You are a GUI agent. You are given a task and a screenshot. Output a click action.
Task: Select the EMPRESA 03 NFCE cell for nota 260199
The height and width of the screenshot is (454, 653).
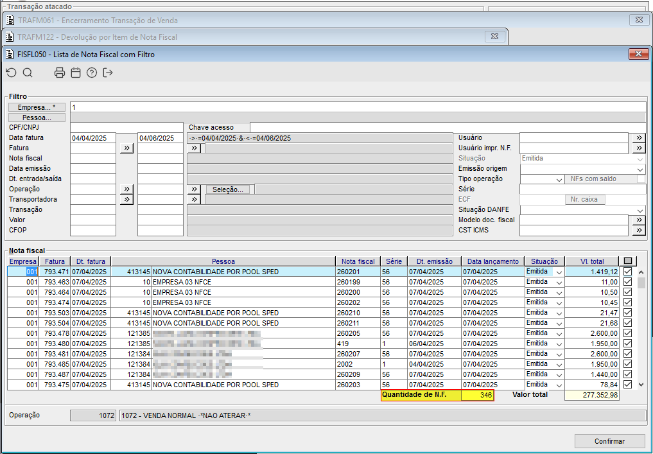[x=243, y=282]
